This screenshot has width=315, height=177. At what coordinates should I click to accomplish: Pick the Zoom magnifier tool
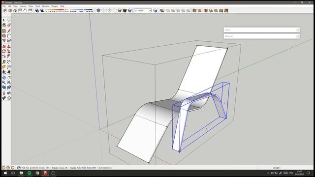point(4,82)
